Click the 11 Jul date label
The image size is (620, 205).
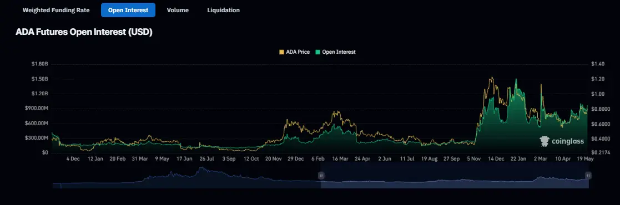click(x=407, y=159)
